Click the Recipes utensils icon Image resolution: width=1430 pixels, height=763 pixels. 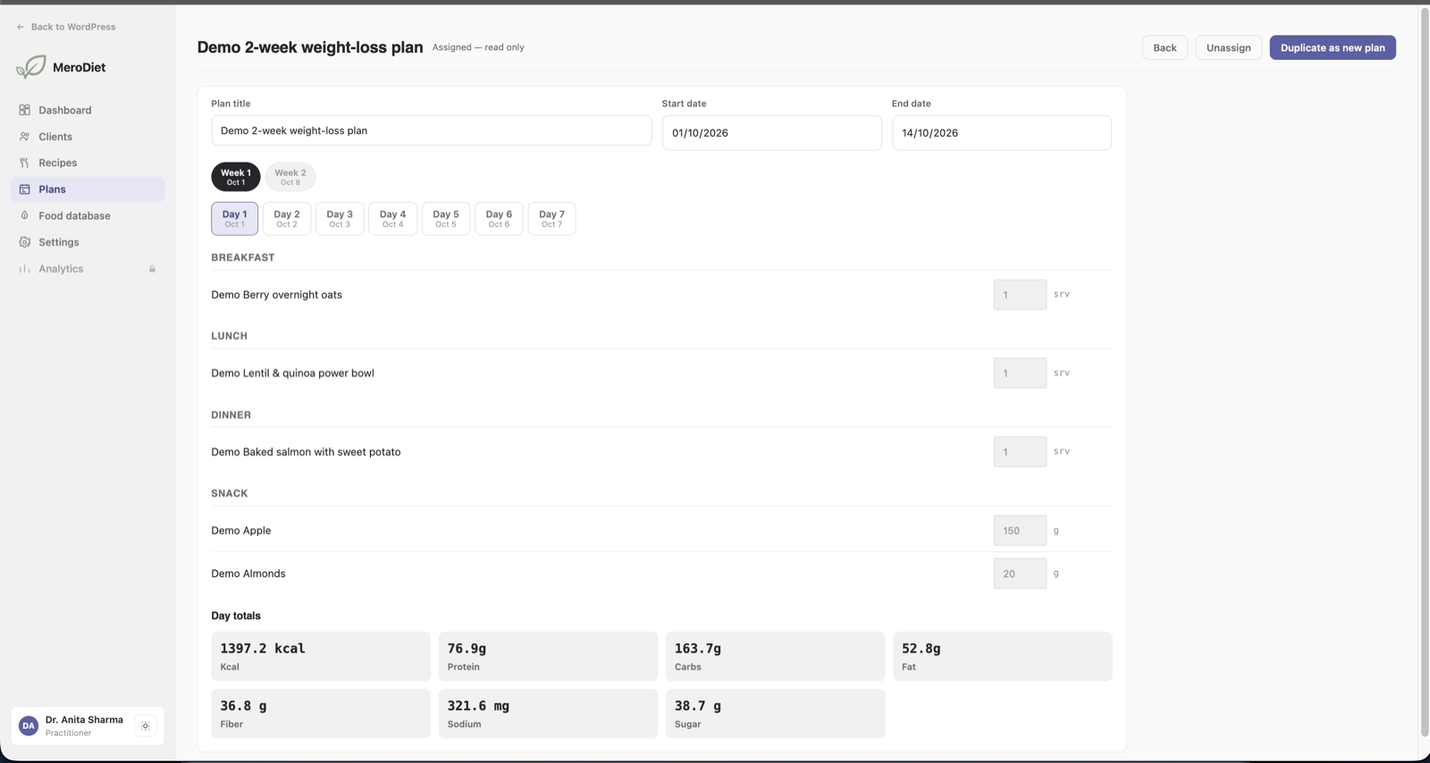[x=24, y=163]
